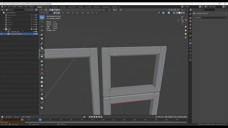Image resolution: width=228 pixels, height=128 pixels.
Task: Jump to the last frame
Action: tap(102, 117)
